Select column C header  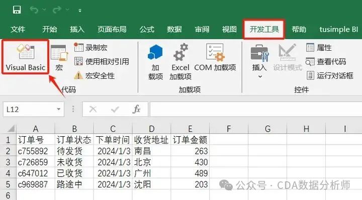(x=113, y=129)
